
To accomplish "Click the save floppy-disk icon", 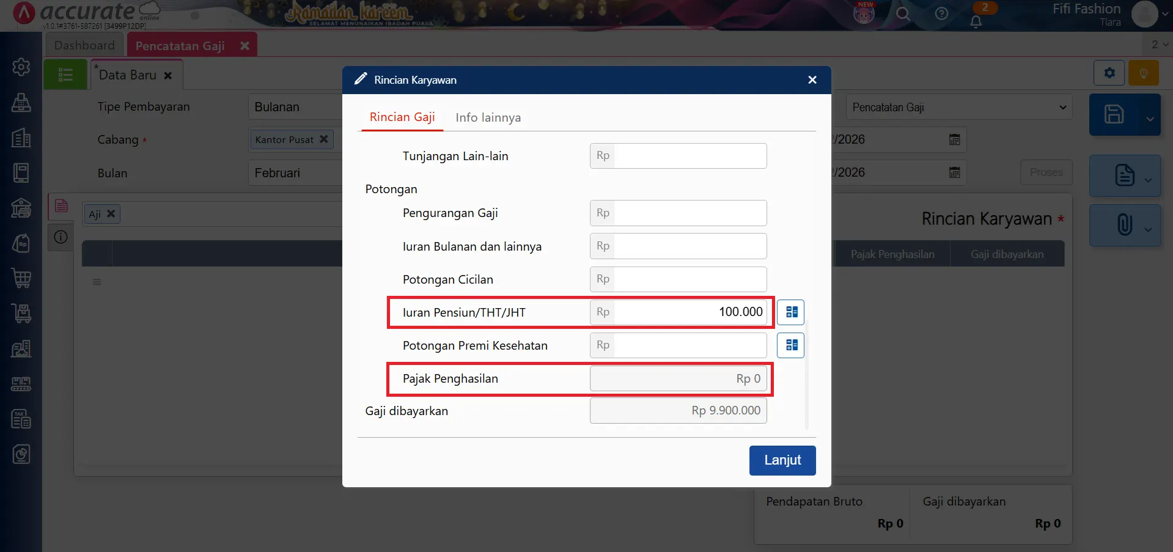I will tap(1115, 114).
